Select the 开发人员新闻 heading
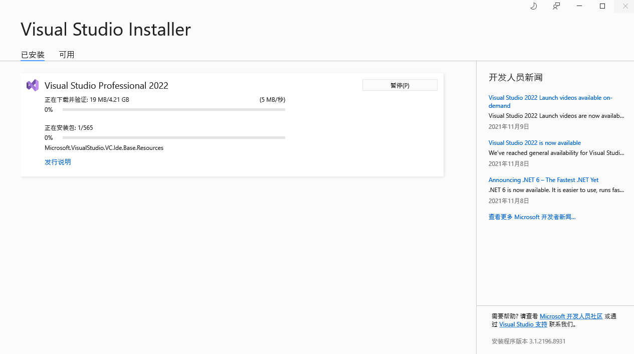 coord(516,77)
